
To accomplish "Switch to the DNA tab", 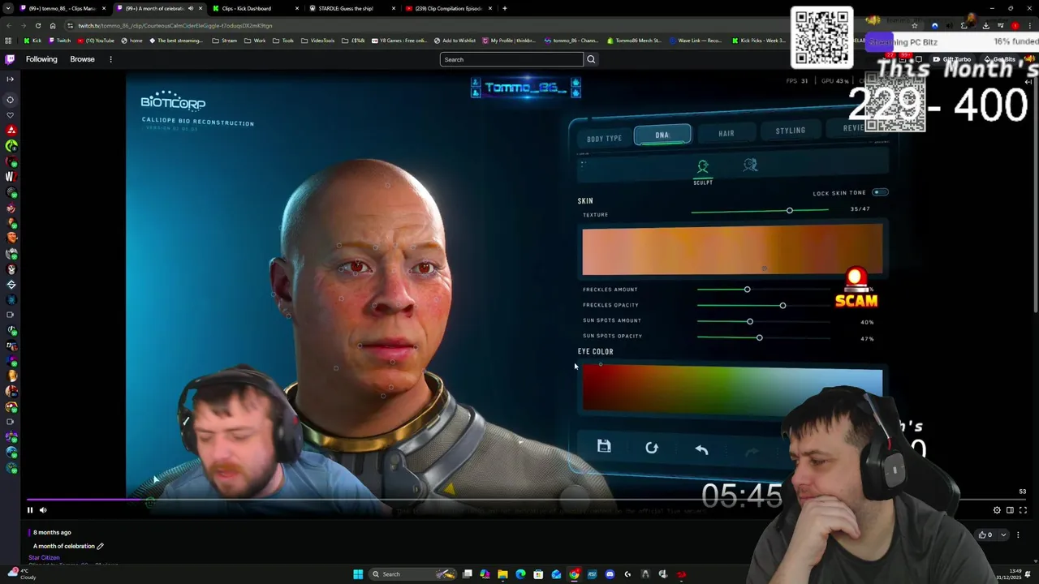I will click(662, 135).
